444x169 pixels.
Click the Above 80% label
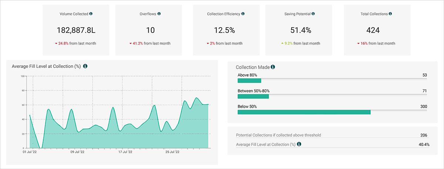tap(248, 75)
